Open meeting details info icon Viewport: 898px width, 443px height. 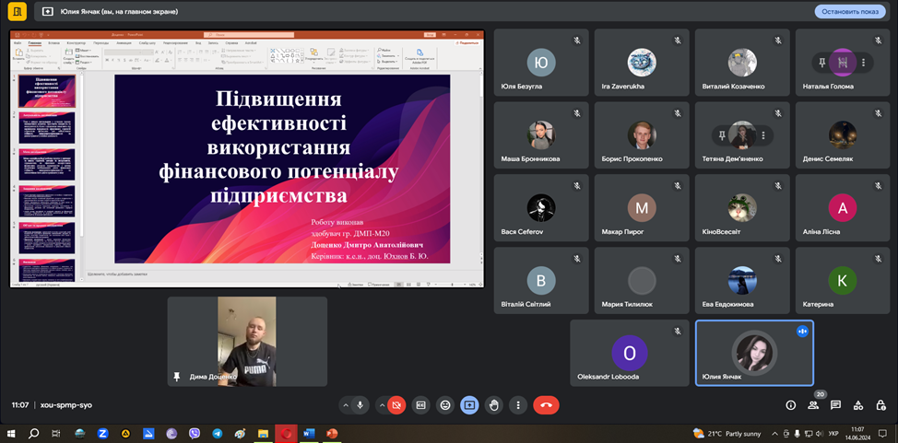click(790, 405)
